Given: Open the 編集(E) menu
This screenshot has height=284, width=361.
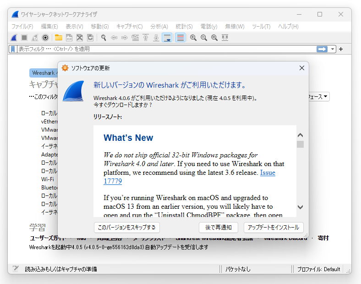Looking at the screenshot, I should (49, 27).
